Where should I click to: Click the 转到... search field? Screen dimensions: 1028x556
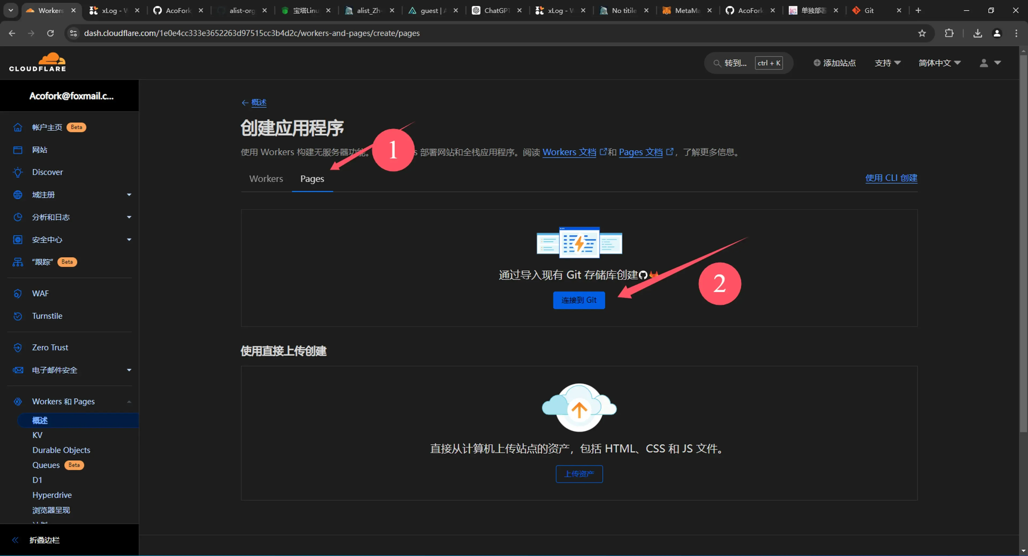coord(734,63)
